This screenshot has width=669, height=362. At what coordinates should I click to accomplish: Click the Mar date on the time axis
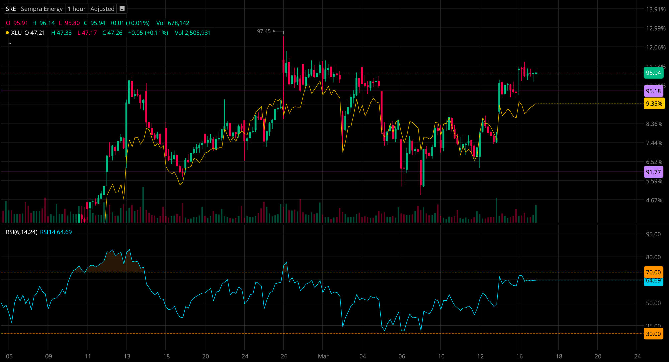pyautogui.click(x=323, y=356)
